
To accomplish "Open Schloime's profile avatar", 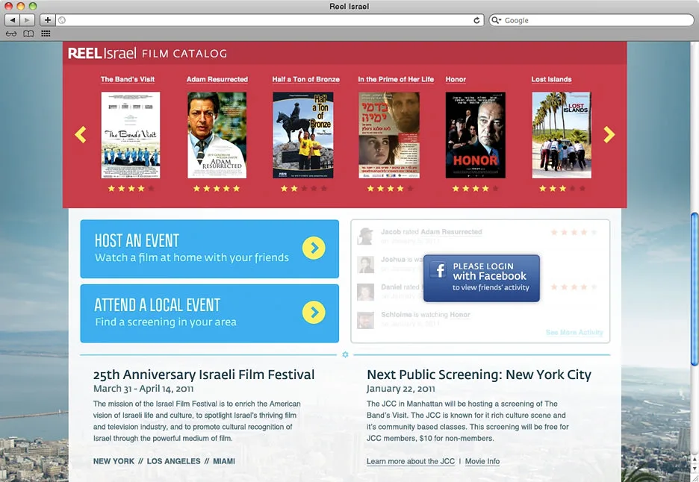I will pyautogui.click(x=365, y=320).
